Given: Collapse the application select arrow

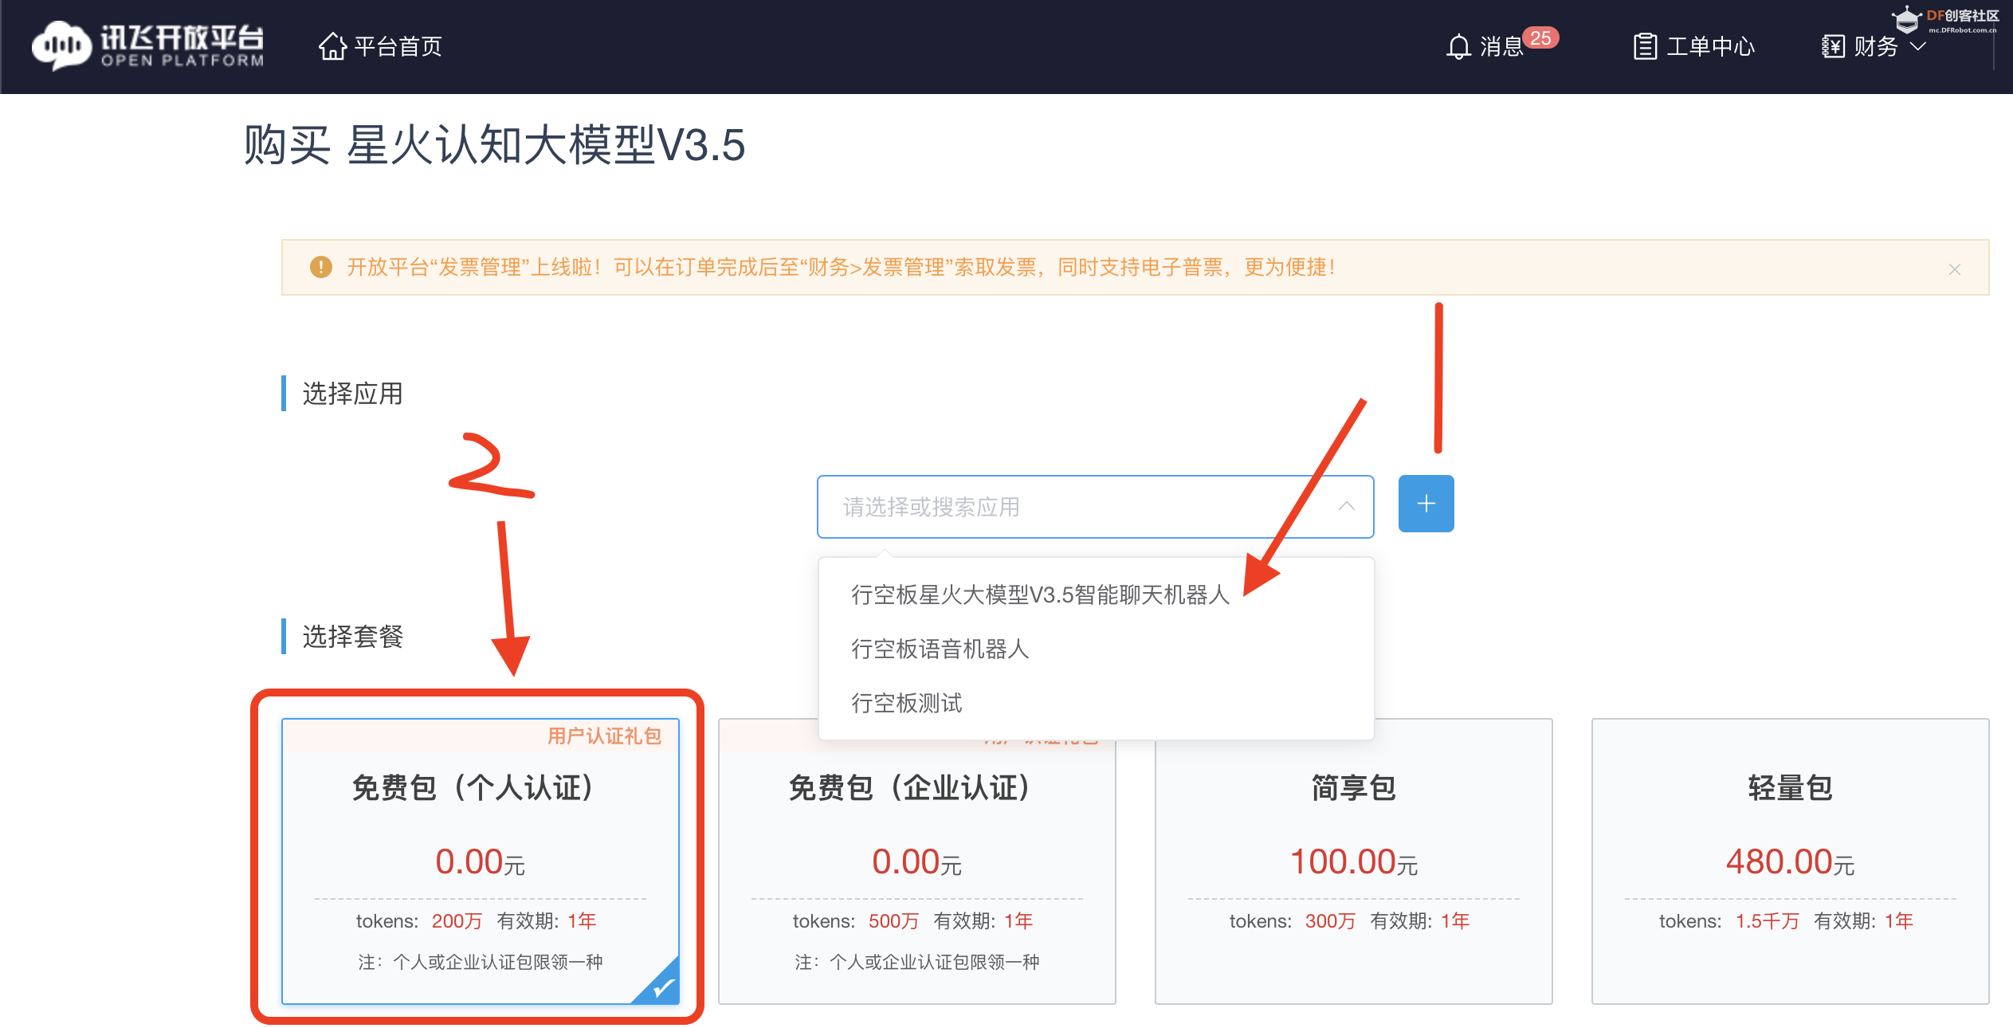Looking at the screenshot, I should click(1347, 506).
